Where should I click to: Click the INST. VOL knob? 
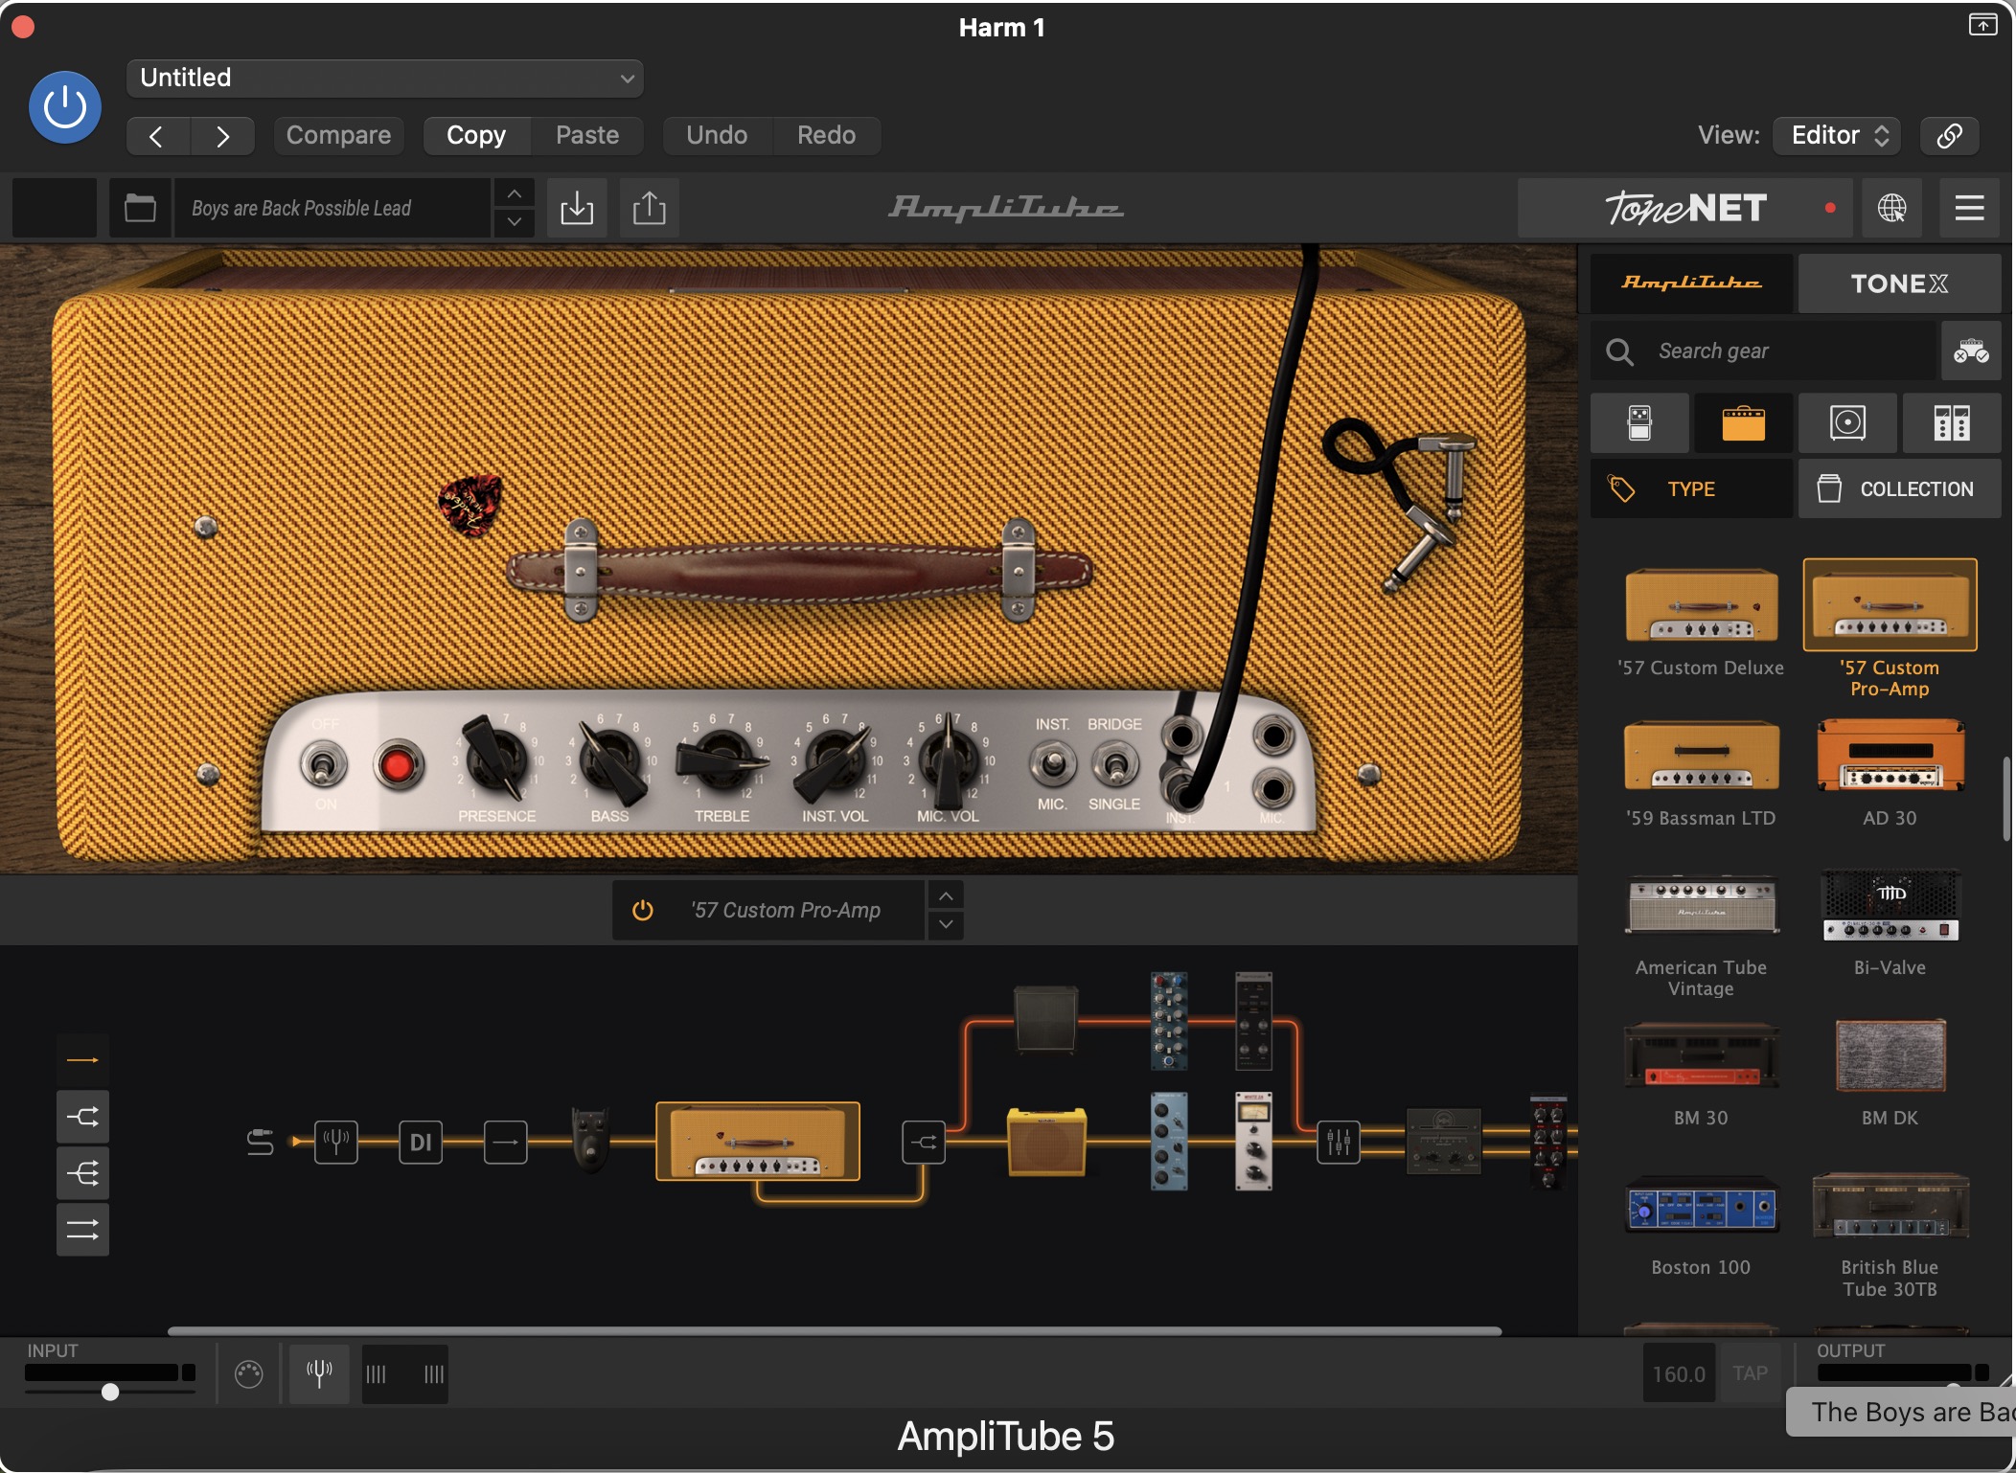pyautogui.click(x=835, y=760)
